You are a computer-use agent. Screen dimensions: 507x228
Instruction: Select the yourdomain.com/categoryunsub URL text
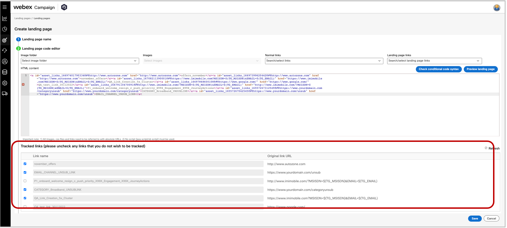tap(300, 190)
